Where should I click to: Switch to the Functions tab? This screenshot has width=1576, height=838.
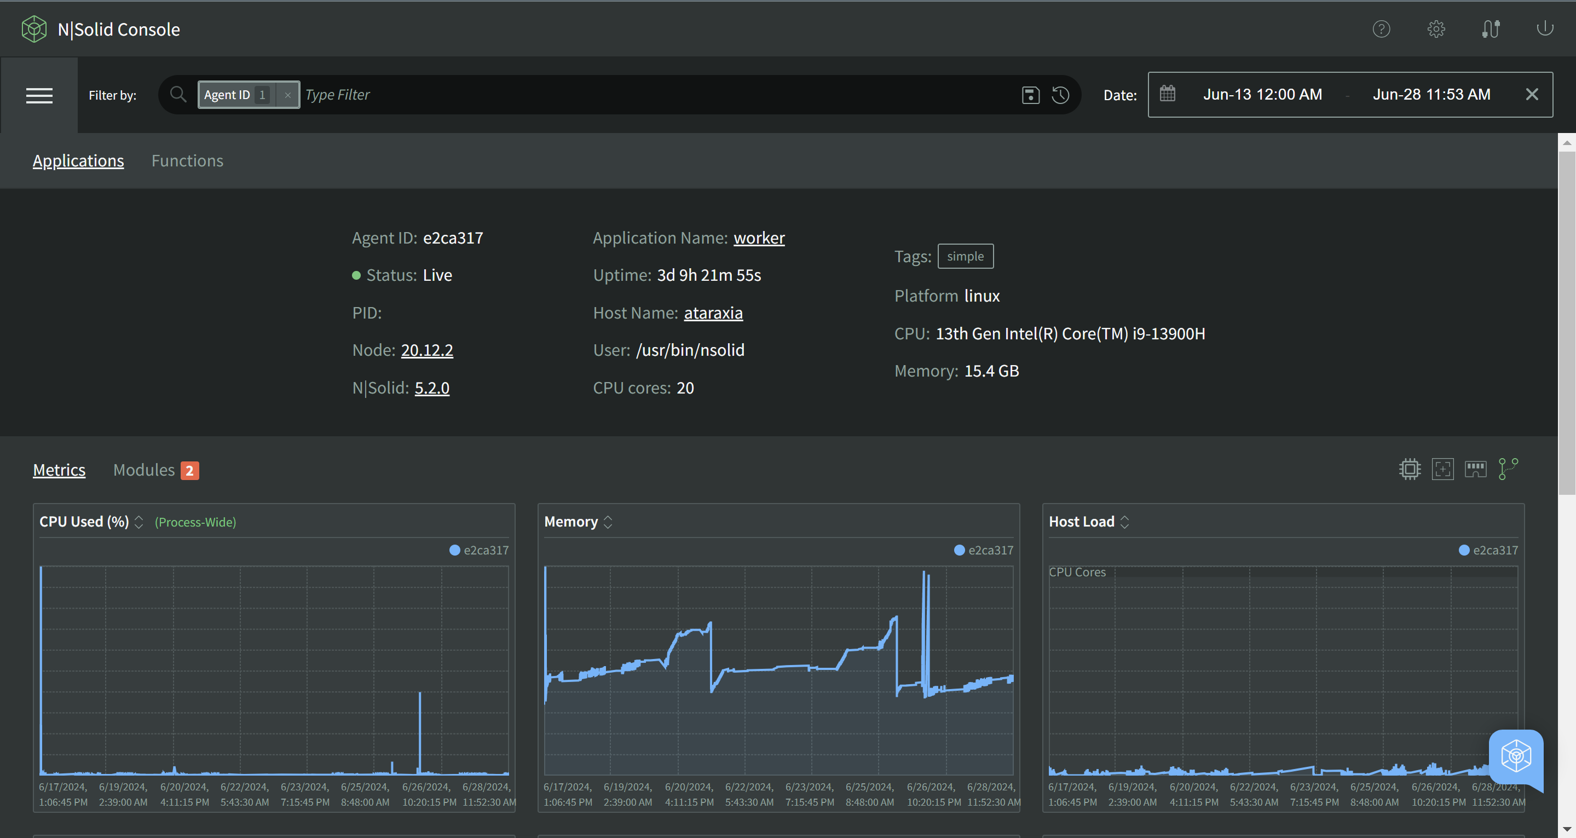[x=188, y=160]
